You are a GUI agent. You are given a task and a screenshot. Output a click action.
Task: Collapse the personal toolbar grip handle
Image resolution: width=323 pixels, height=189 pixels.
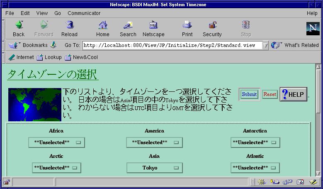3,57
